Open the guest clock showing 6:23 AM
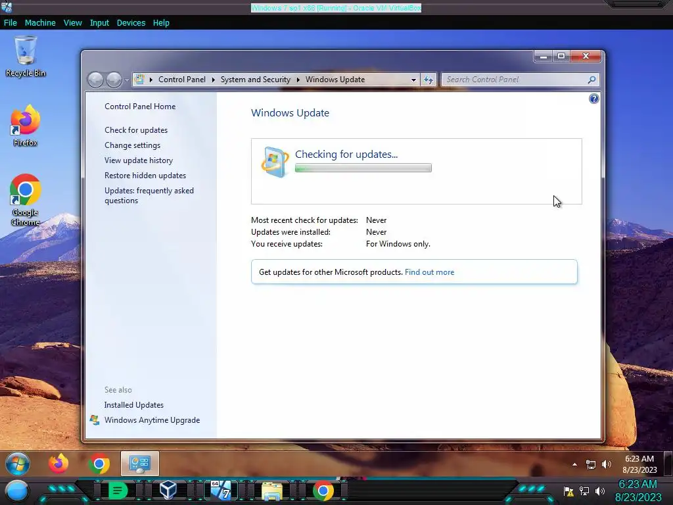673x505 pixels. click(x=639, y=464)
